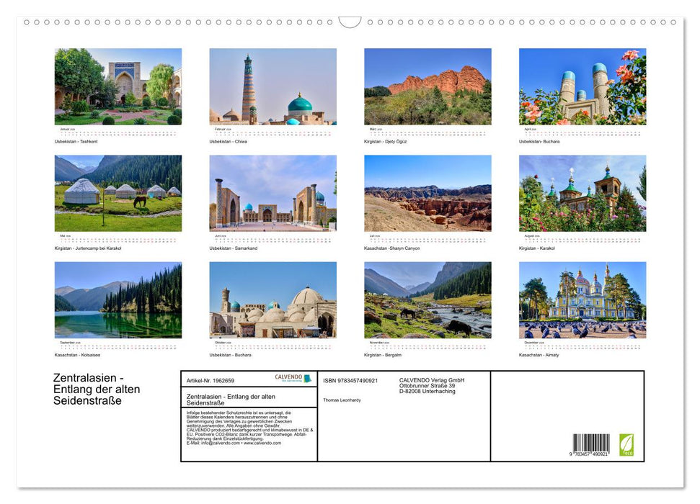Select the Kolsaisee lake photo
Screen dimensions: 700x504
pos(118,300)
